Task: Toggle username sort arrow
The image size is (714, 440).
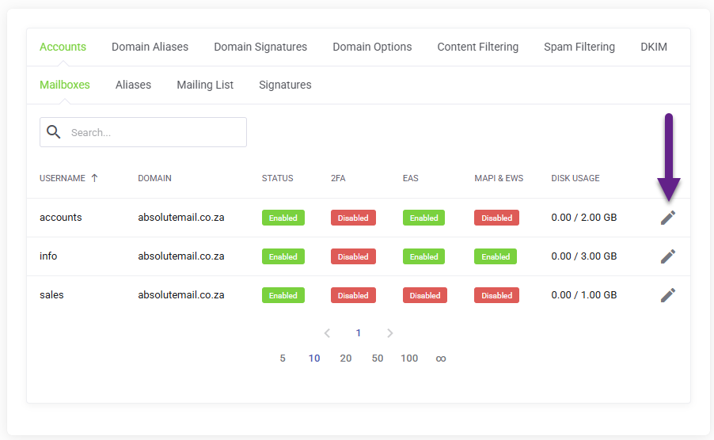Action: click(x=94, y=178)
